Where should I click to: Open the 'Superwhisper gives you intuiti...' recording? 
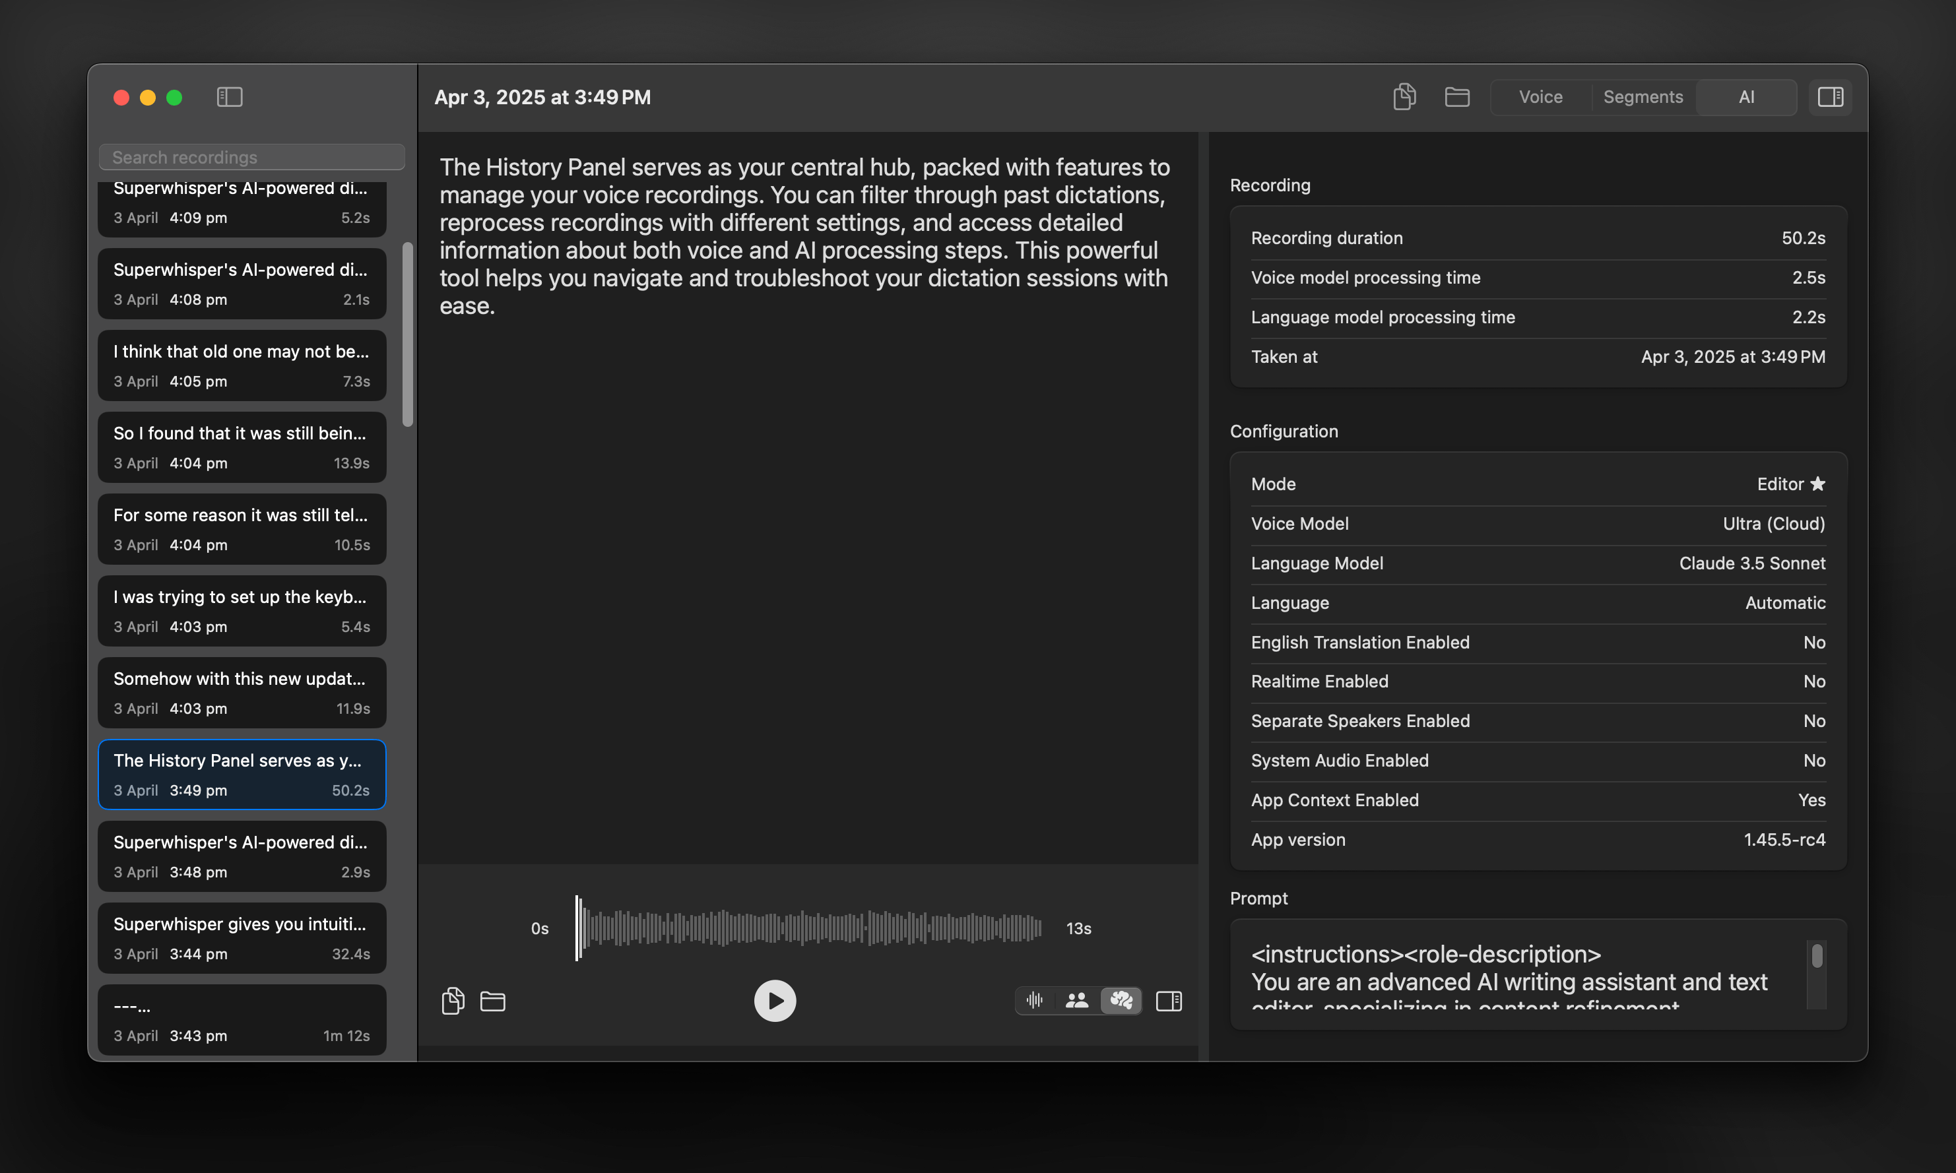242,938
